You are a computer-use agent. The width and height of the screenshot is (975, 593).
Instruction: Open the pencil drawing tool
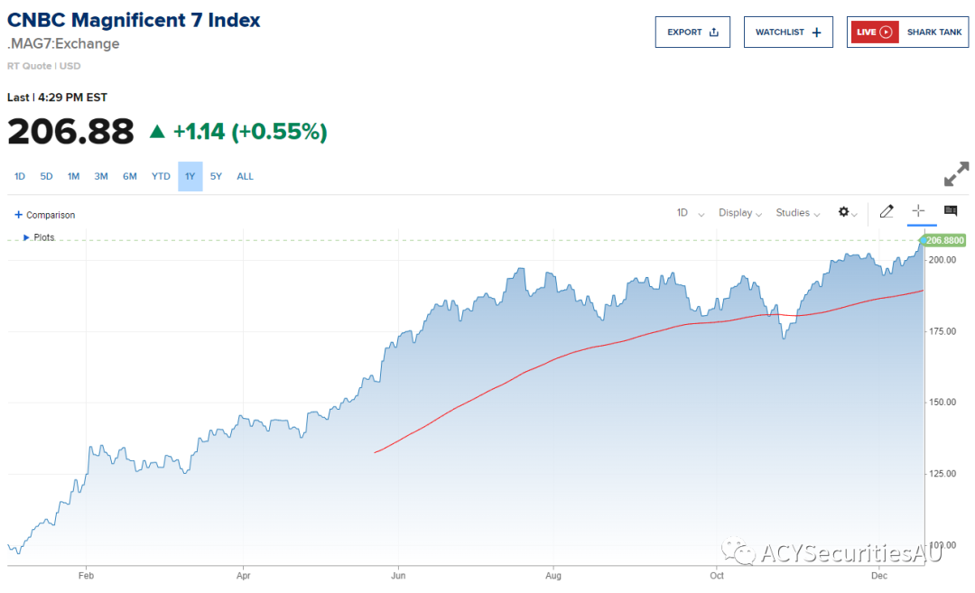tap(887, 211)
